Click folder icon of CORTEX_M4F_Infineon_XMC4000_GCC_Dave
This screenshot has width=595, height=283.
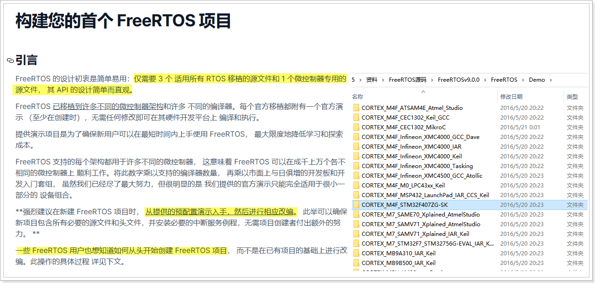tap(356, 137)
